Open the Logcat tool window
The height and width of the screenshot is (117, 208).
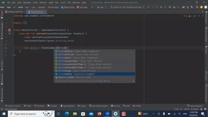point(82,106)
